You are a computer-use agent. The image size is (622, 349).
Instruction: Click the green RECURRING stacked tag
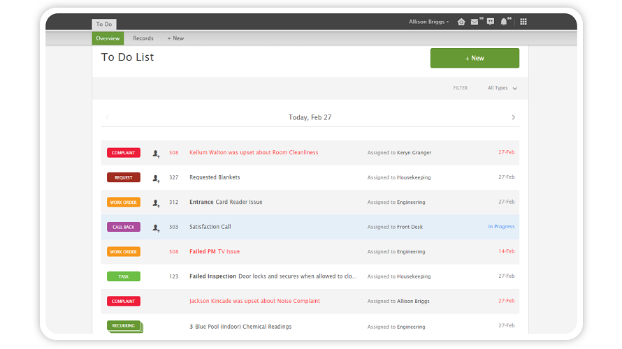click(x=124, y=326)
